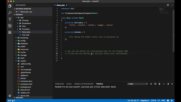Open readme.md in the explorer

(x=25, y=93)
